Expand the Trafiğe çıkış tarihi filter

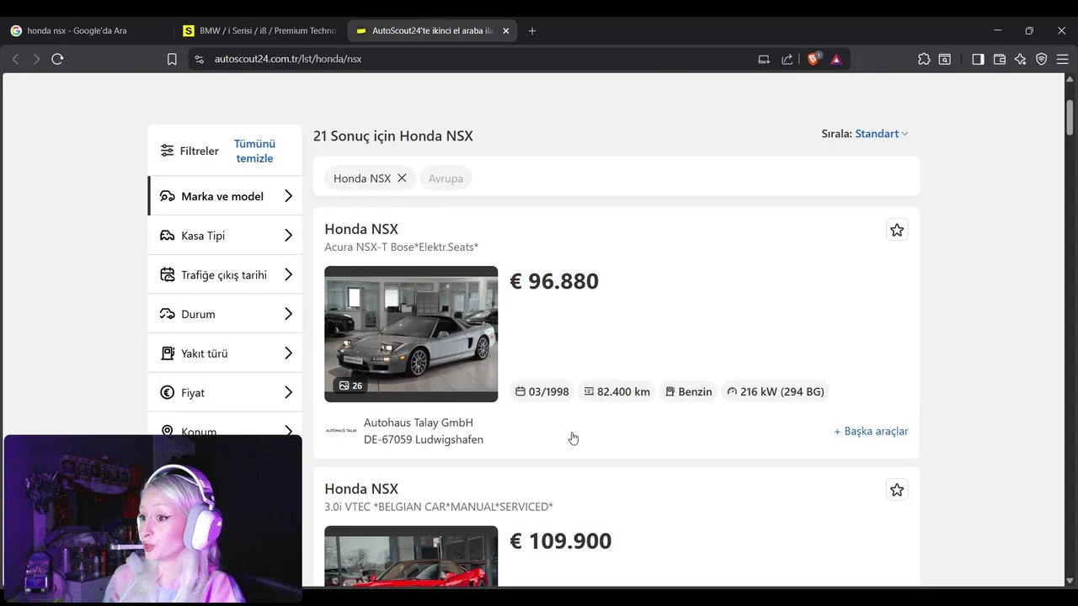(225, 274)
